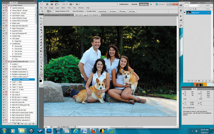214x134 pixels.
Task: Choose the Crop tool
Action: [41, 30]
